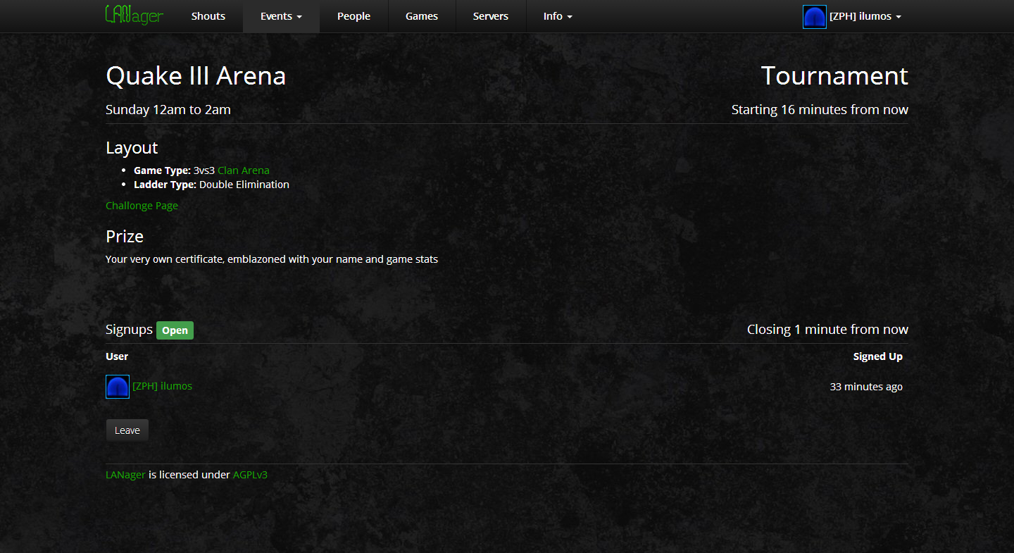Navigate to the Servers page

tap(491, 16)
